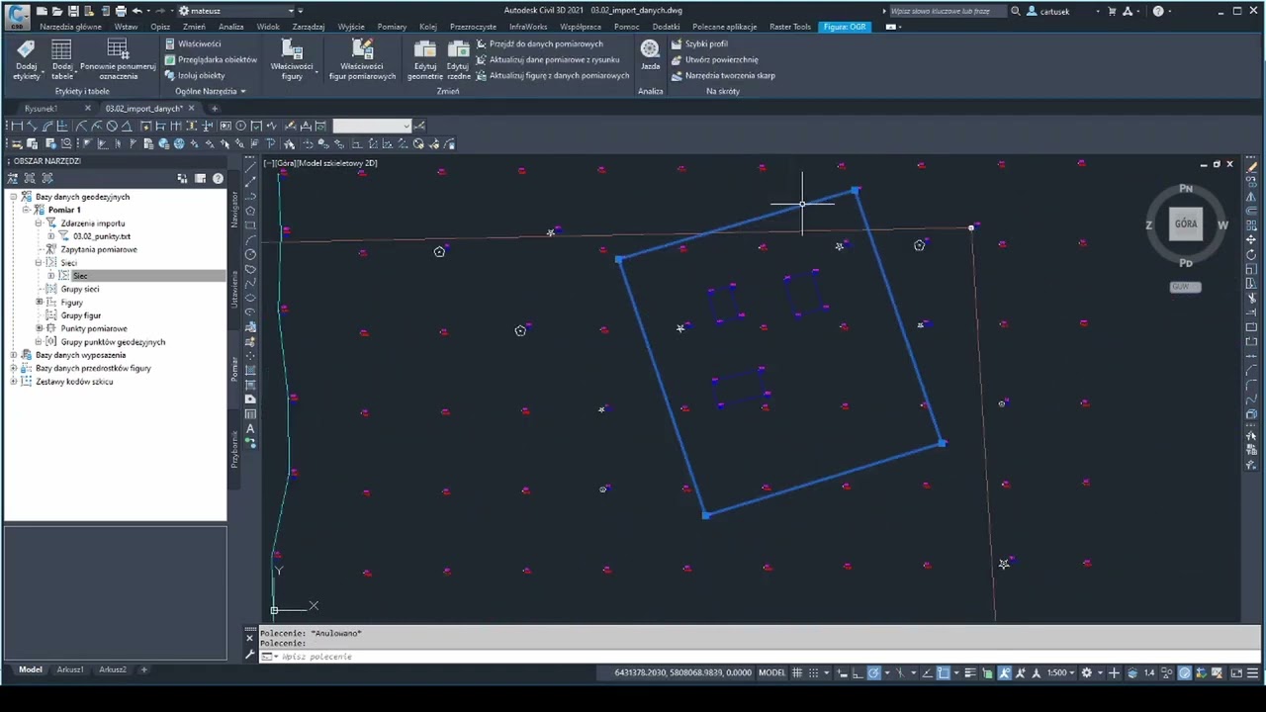Select 03.02_punkty.txt tree item

click(x=102, y=236)
